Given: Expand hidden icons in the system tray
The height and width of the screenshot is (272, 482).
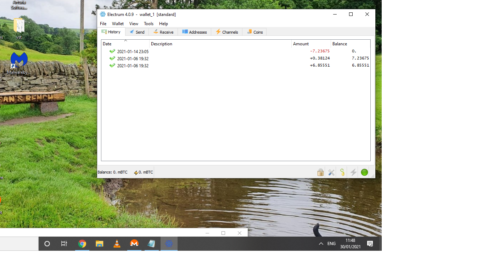Looking at the screenshot, I should (x=320, y=244).
